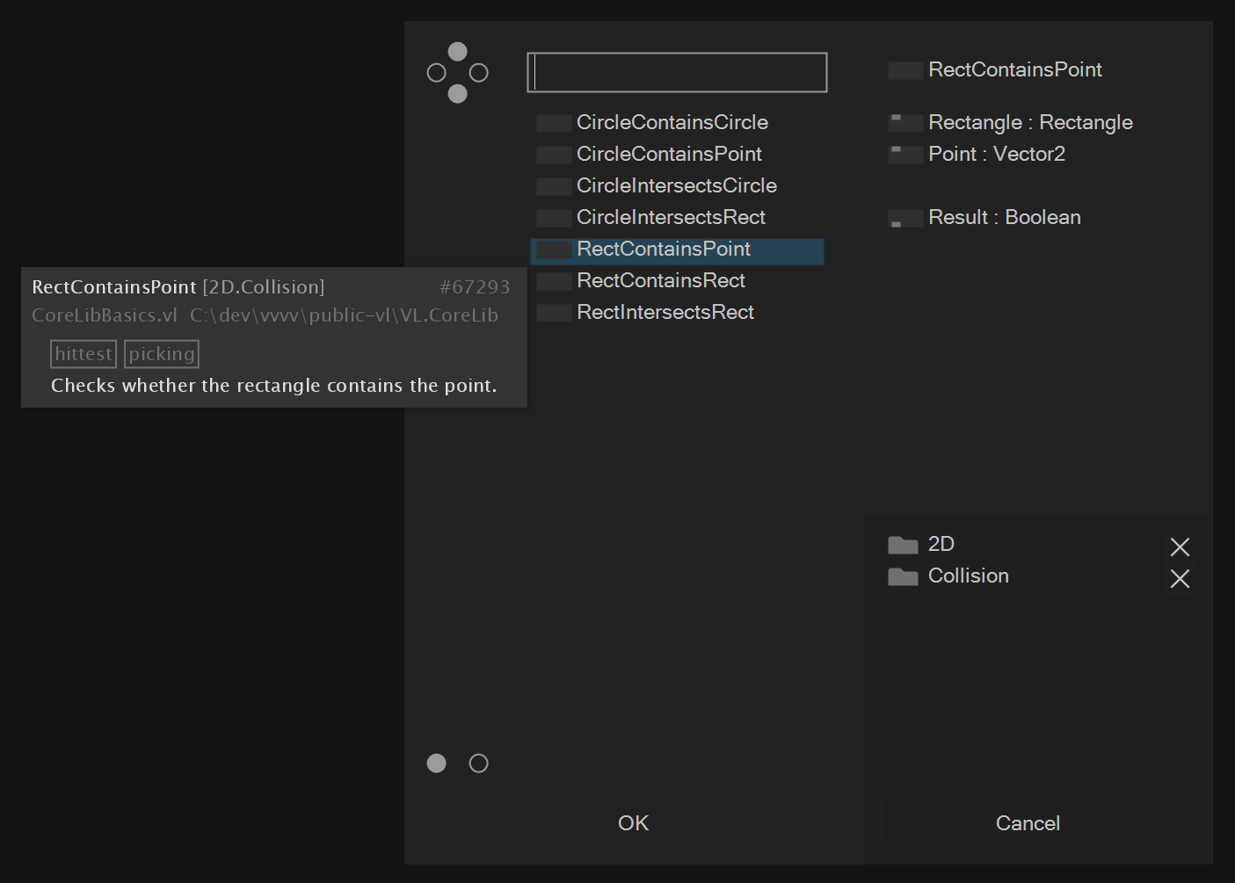
Task: Click the node icon beside CircleContainsCircle
Action: pyautogui.click(x=554, y=123)
